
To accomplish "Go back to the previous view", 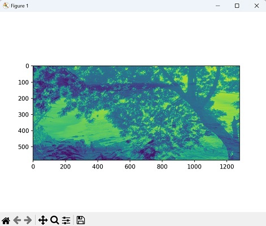I will [17, 220].
